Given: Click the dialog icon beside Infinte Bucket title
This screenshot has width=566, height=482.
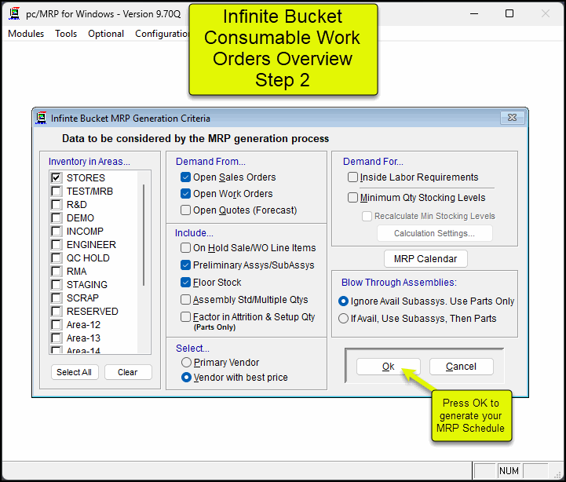Looking at the screenshot, I should (x=41, y=118).
